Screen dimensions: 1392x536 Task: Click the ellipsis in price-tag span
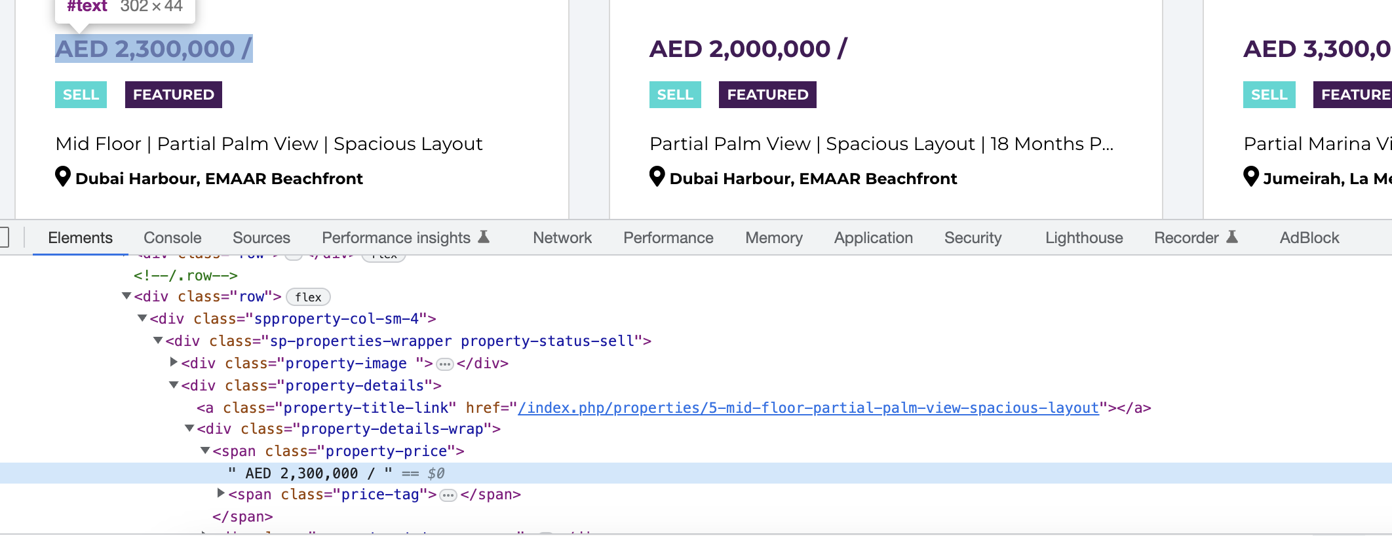[448, 495]
